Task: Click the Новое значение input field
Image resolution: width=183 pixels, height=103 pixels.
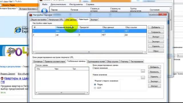Action: click(x=117, y=78)
